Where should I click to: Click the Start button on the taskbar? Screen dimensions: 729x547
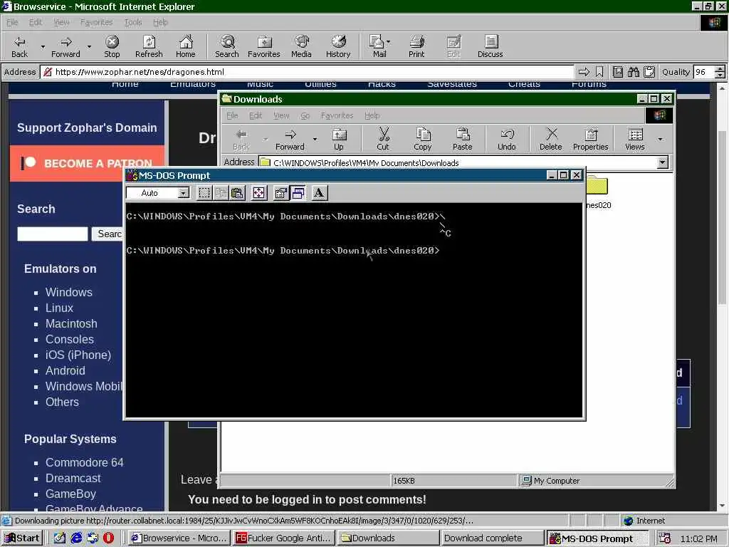point(22,538)
